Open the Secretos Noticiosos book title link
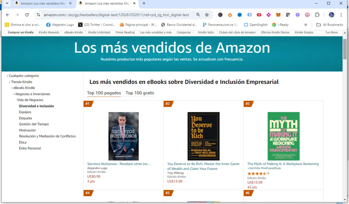The width and height of the screenshot is (349, 204). tap(119, 164)
